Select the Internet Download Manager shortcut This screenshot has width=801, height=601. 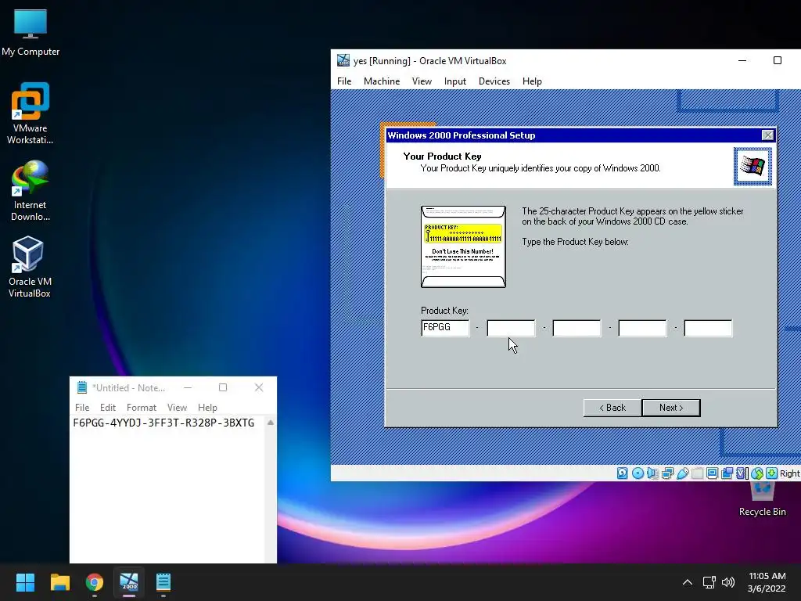31,191
